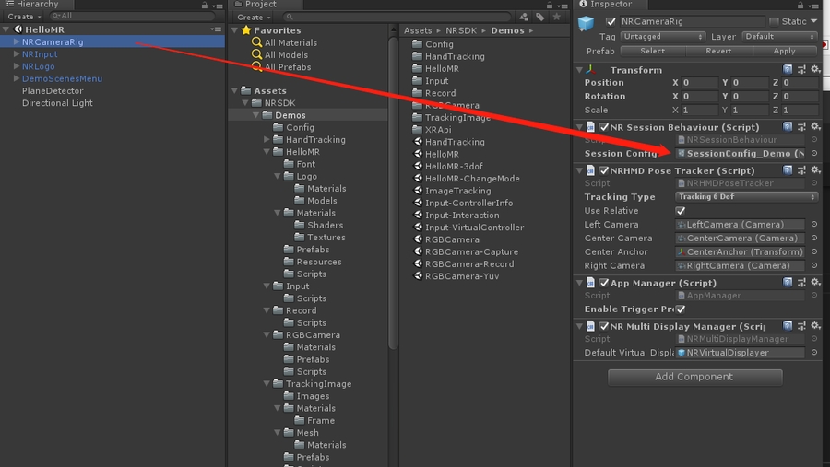830x467 pixels.
Task: Open the Tracking Type dropdown
Action: [747, 197]
